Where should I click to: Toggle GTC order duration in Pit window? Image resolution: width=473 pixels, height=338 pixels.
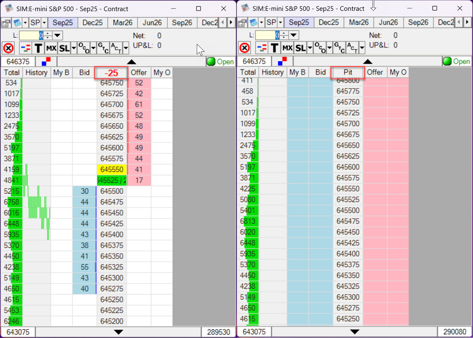click(x=338, y=48)
